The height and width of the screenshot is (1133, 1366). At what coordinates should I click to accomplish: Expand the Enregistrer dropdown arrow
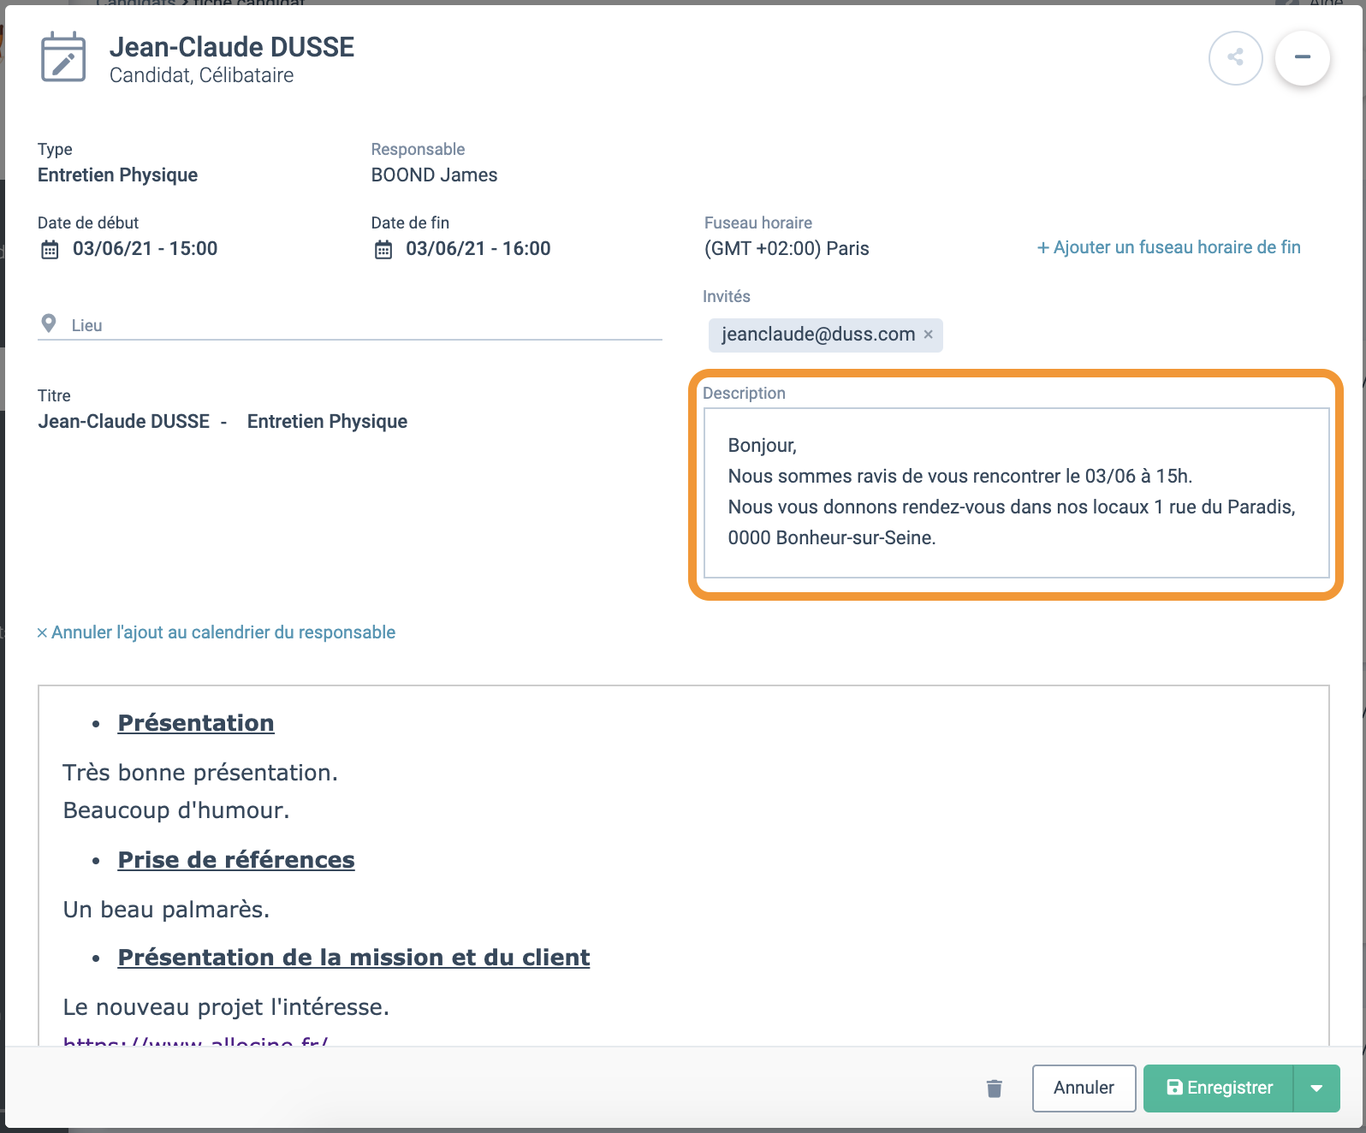[1316, 1089]
